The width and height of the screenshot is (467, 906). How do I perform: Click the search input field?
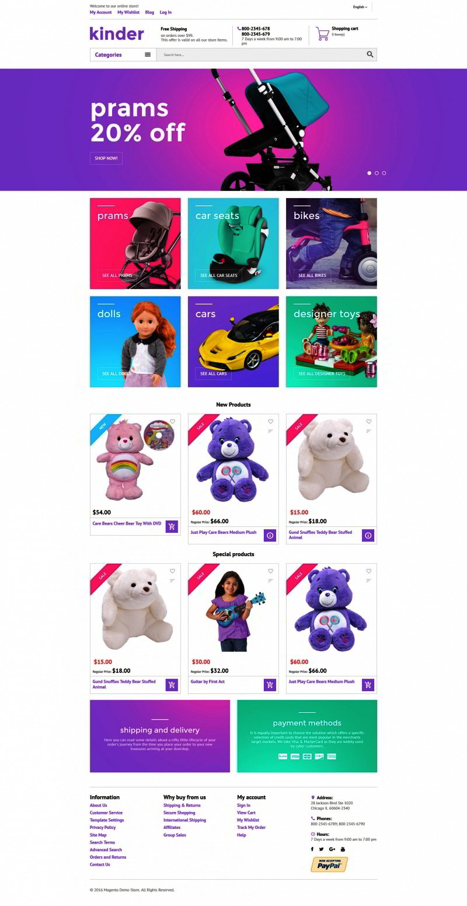coord(261,54)
